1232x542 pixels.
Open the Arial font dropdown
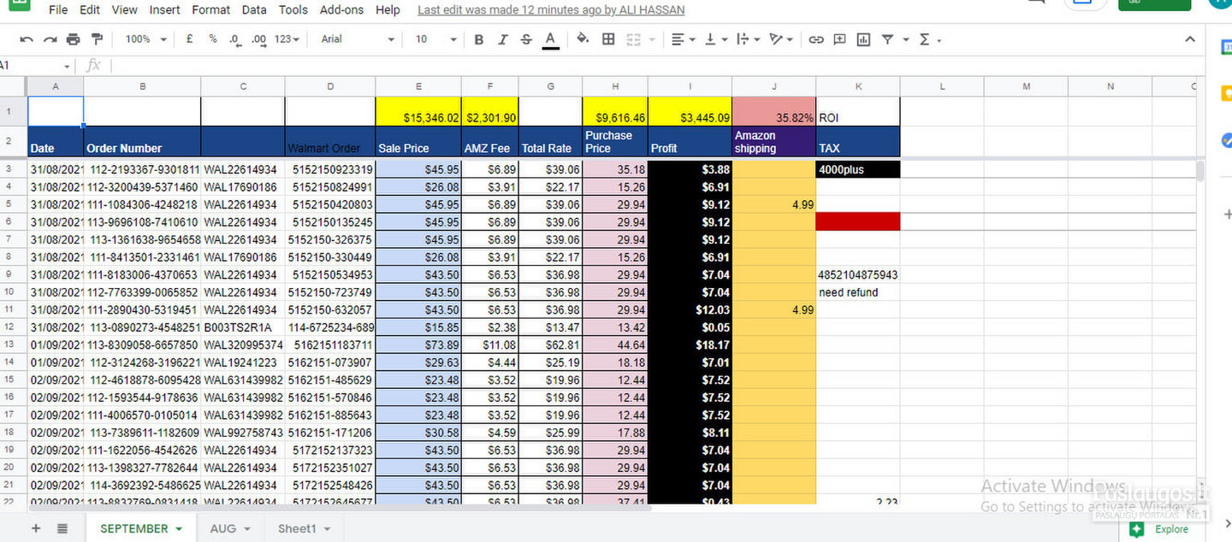tap(357, 39)
